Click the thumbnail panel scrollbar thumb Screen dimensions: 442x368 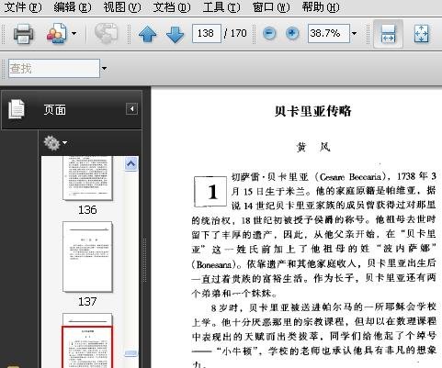(131, 353)
